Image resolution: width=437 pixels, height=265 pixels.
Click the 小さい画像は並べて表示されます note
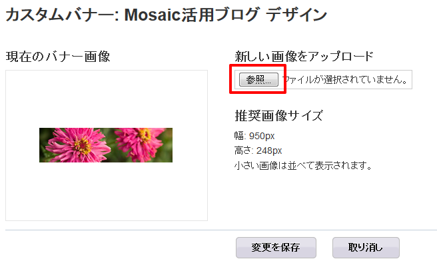point(303,166)
